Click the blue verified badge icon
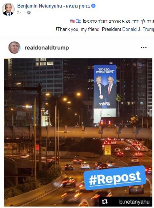The image size is (154, 208). tap(93, 6)
